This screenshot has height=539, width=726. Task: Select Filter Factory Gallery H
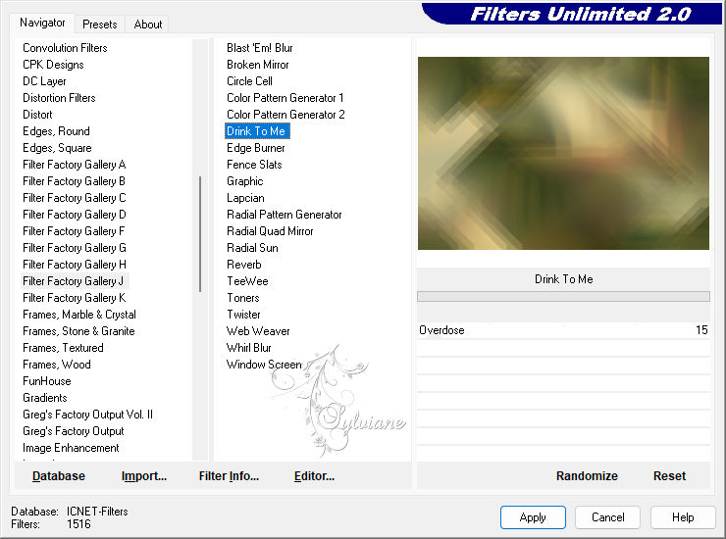(x=75, y=265)
